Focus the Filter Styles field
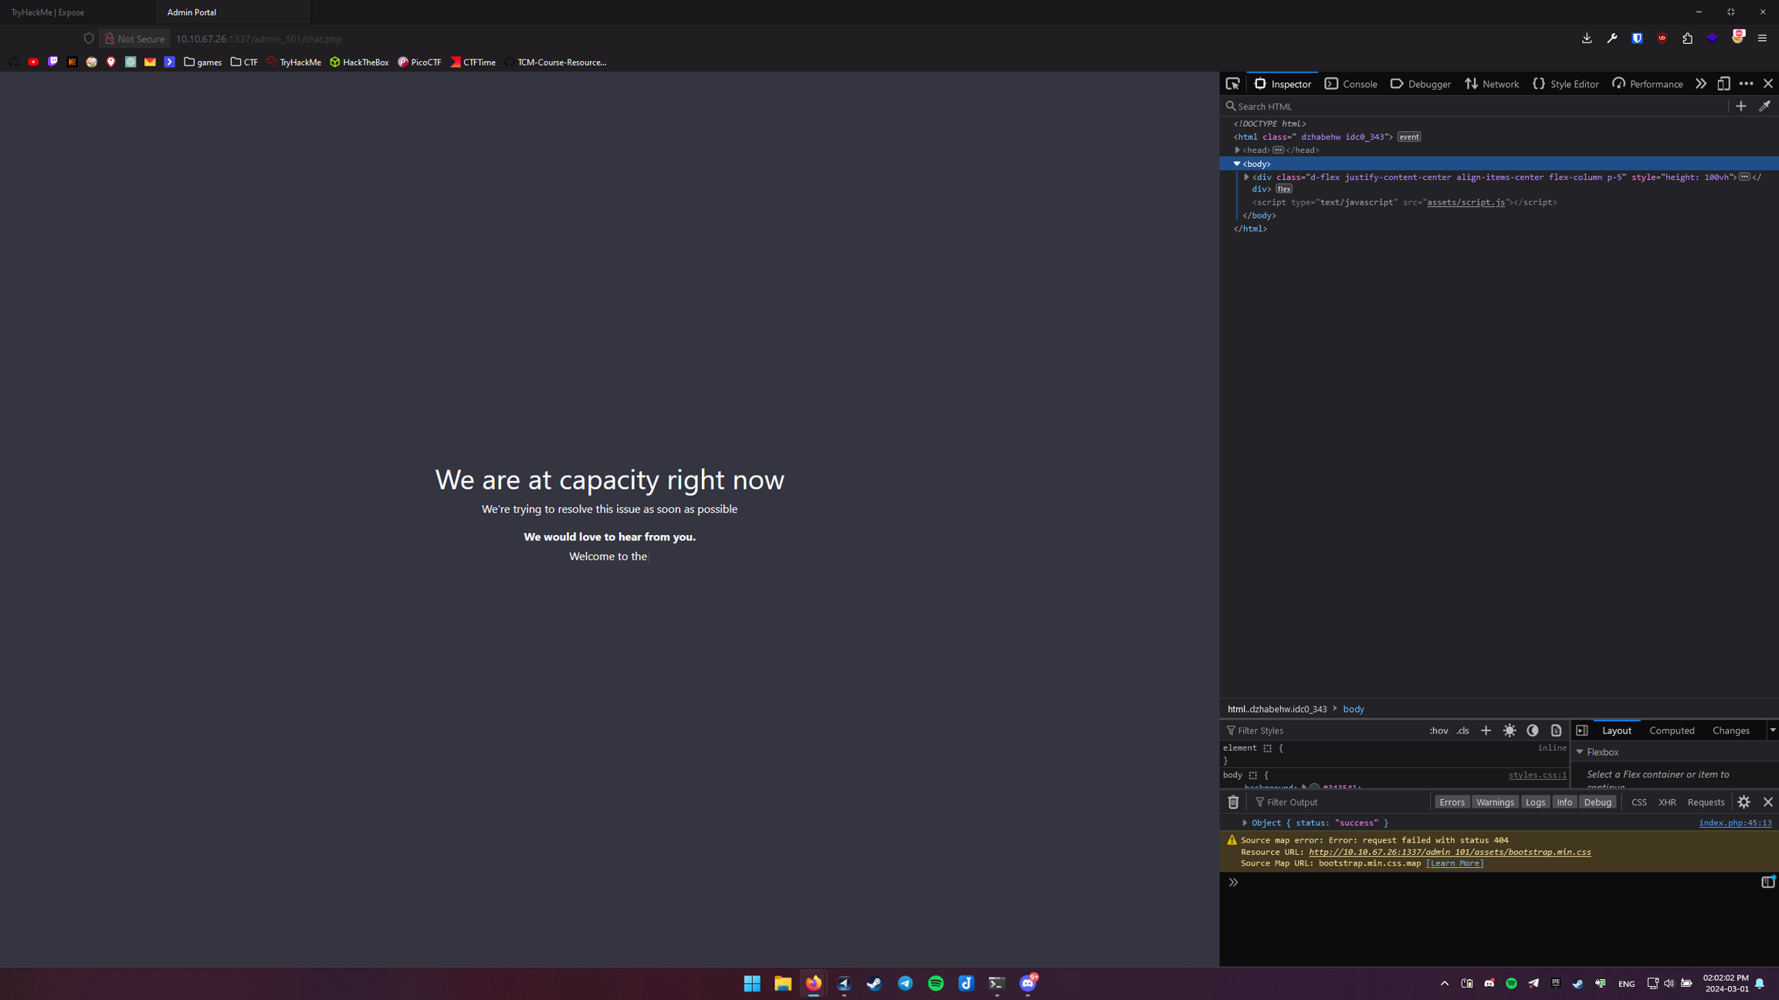 pyautogui.click(x=1323, y=731)
